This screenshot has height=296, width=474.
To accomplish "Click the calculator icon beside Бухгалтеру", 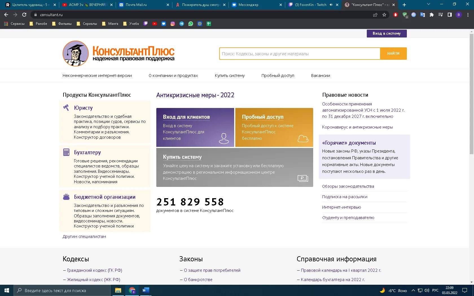I will [x=66, y=152].
